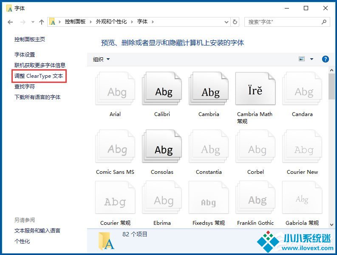Select the Candara font icon
337x255 pixels.
303,88
